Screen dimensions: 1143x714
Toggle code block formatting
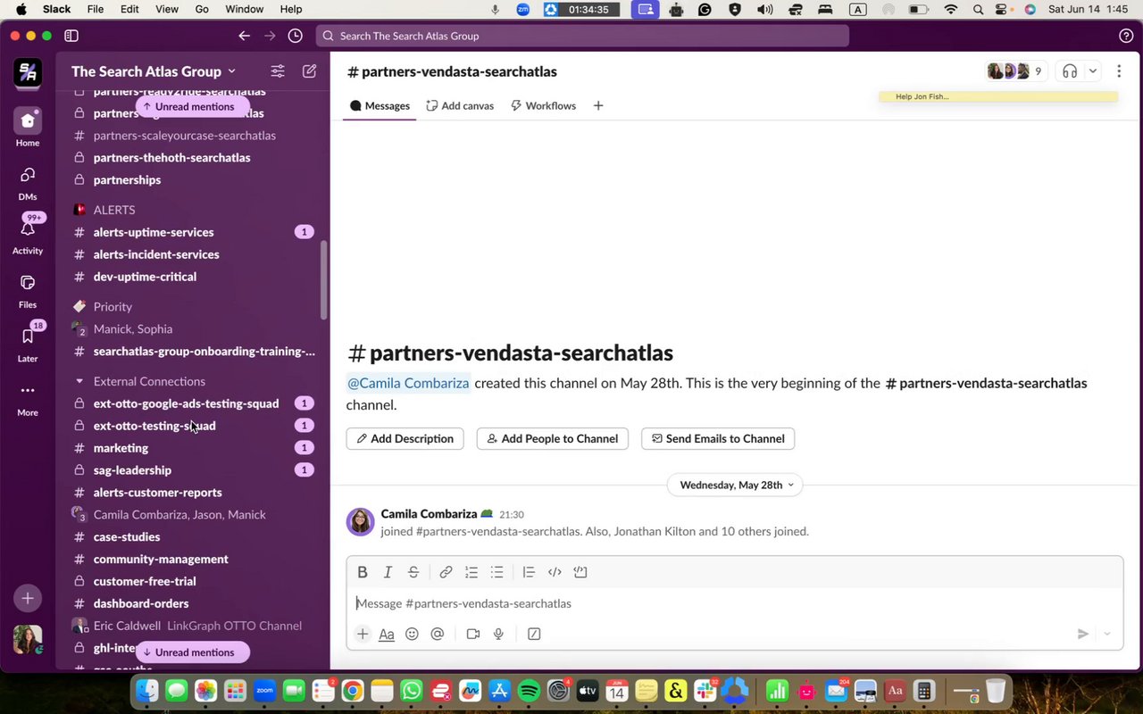[580, 572]
